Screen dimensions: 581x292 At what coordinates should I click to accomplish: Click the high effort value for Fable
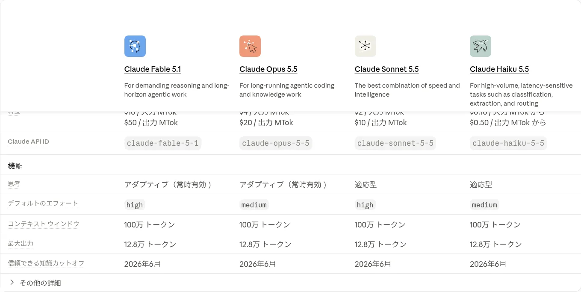point(135,205)
